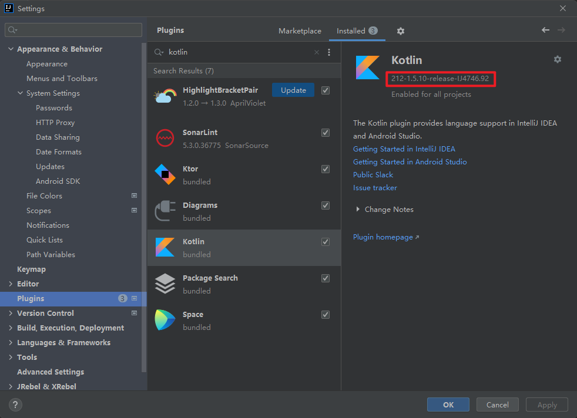Select the Installed tab
577x418 pixels.
[x=357, y=31]
